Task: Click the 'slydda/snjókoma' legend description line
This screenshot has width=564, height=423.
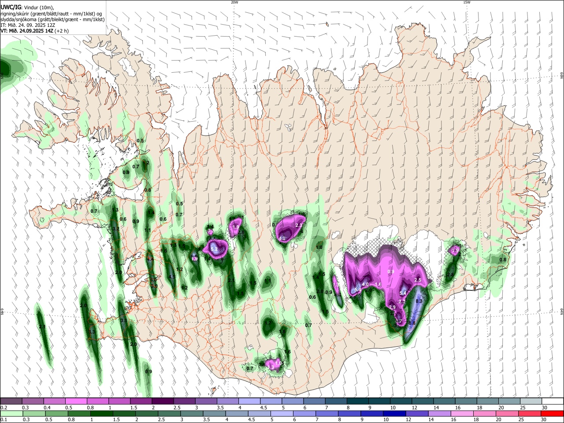Action: [x=52, y=19]
